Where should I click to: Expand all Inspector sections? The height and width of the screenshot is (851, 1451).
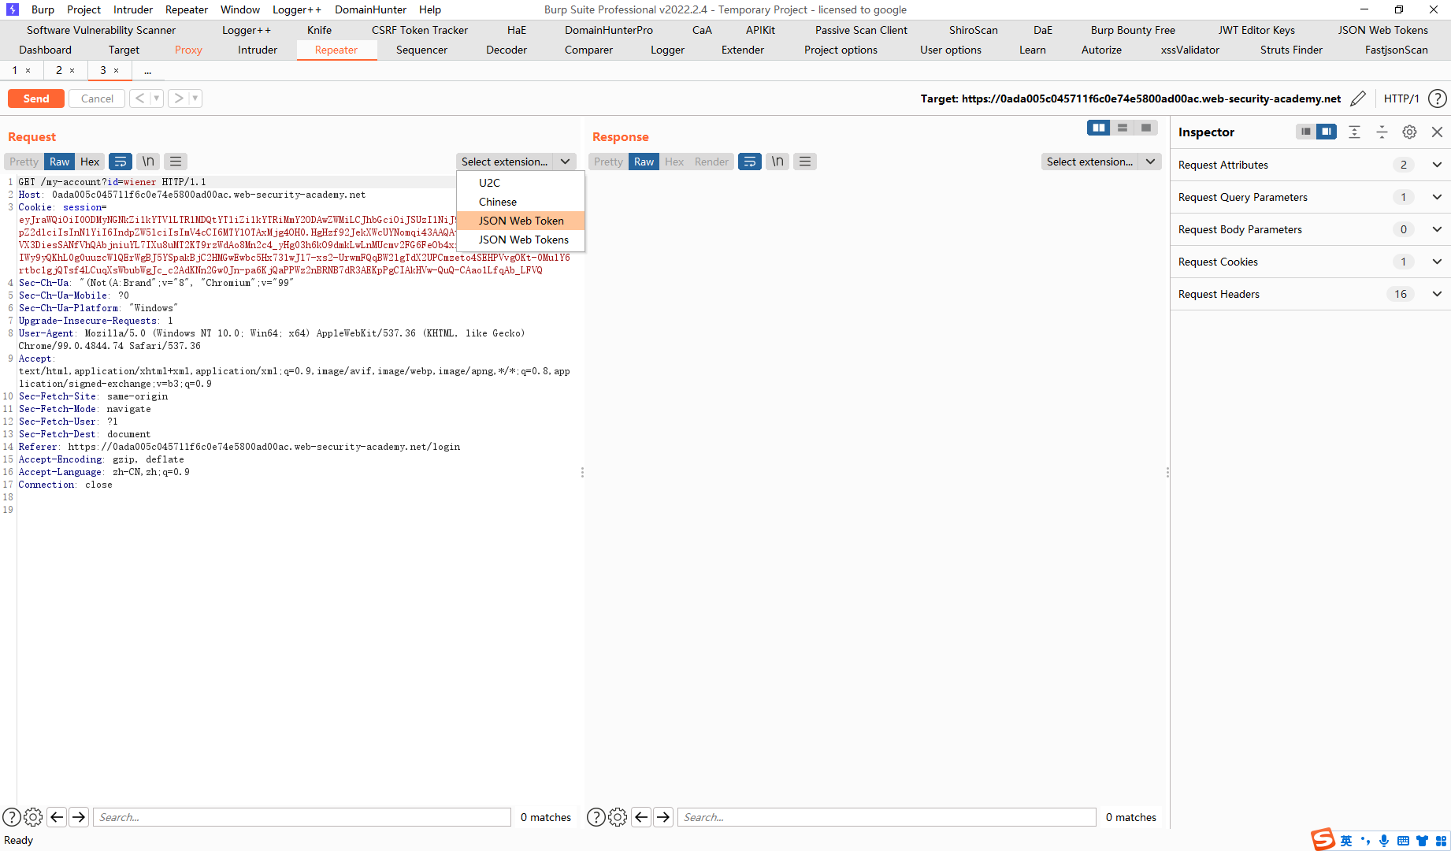click(x=1354, y=132)
